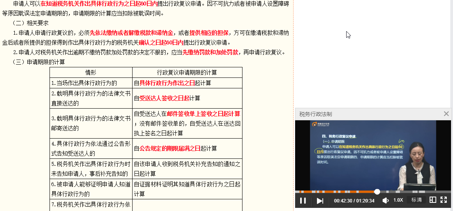Click the white progress handle on the seek bar

point(377,192)
